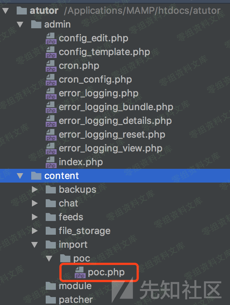The width and height of the screenshot is (230, 305).
Task: Select the patcher folder
Action: click(x=76, y=300)
